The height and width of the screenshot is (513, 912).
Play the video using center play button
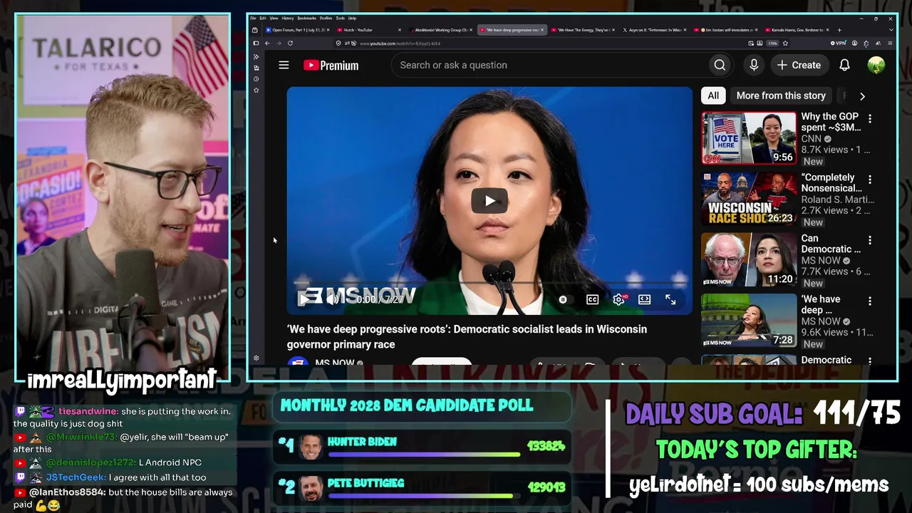(489, 201)
